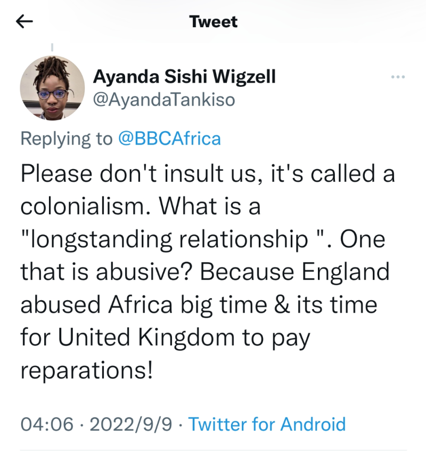Tap the 2022/9/9 tweet date
Viewport: 426px width, 451px height.
[x=130, y=424]
